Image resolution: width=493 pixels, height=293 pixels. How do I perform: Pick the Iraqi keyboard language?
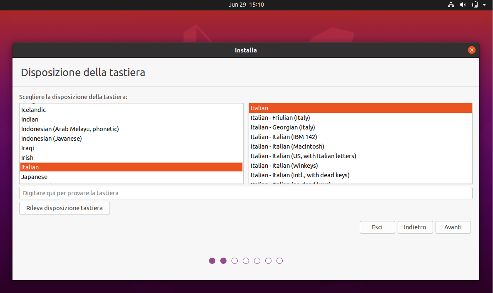[x=132, y=148]
